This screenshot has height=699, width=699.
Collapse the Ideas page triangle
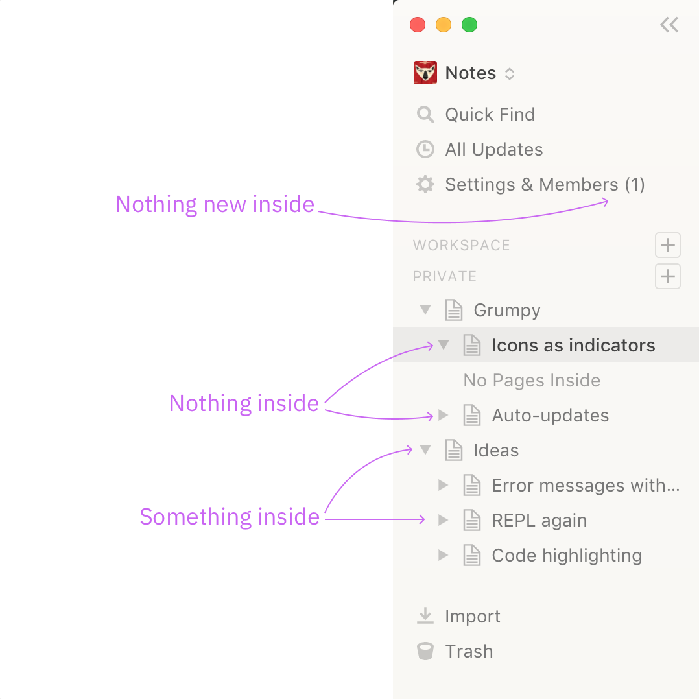pyautogui.click(x=425, y=450)
